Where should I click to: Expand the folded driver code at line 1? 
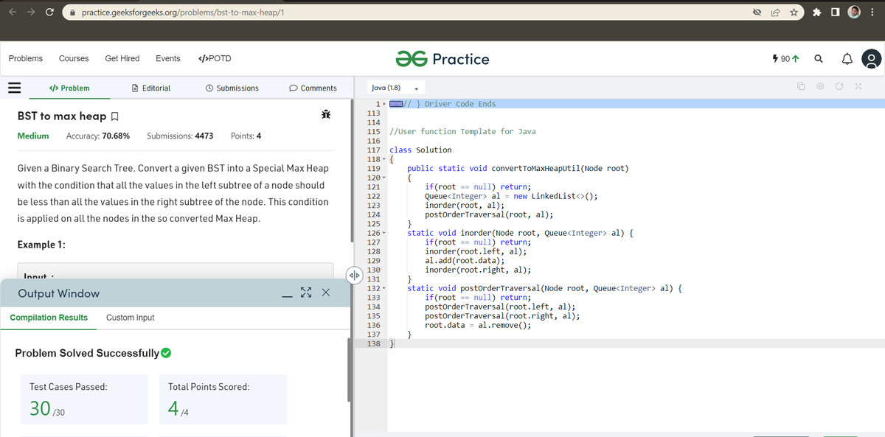point(384,104)
